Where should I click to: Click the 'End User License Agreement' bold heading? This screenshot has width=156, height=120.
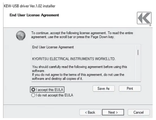(34, 15)
